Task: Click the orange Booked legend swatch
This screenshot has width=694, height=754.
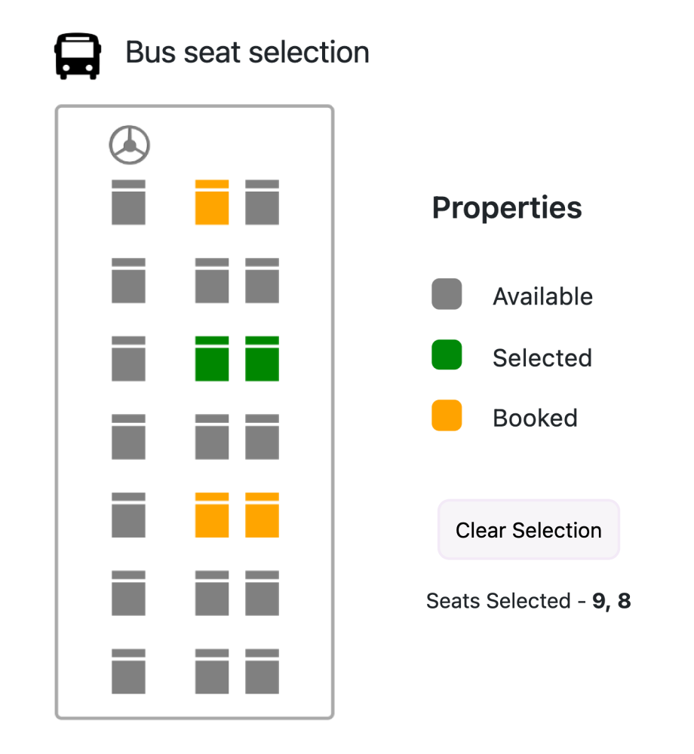Action: coord(447,416)
